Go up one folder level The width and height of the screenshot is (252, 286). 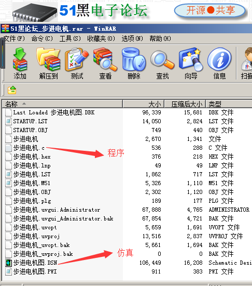click(12, 90)
